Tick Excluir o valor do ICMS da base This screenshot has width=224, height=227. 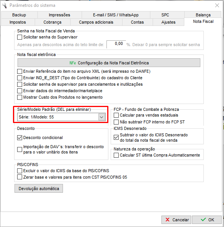point(19,171)
